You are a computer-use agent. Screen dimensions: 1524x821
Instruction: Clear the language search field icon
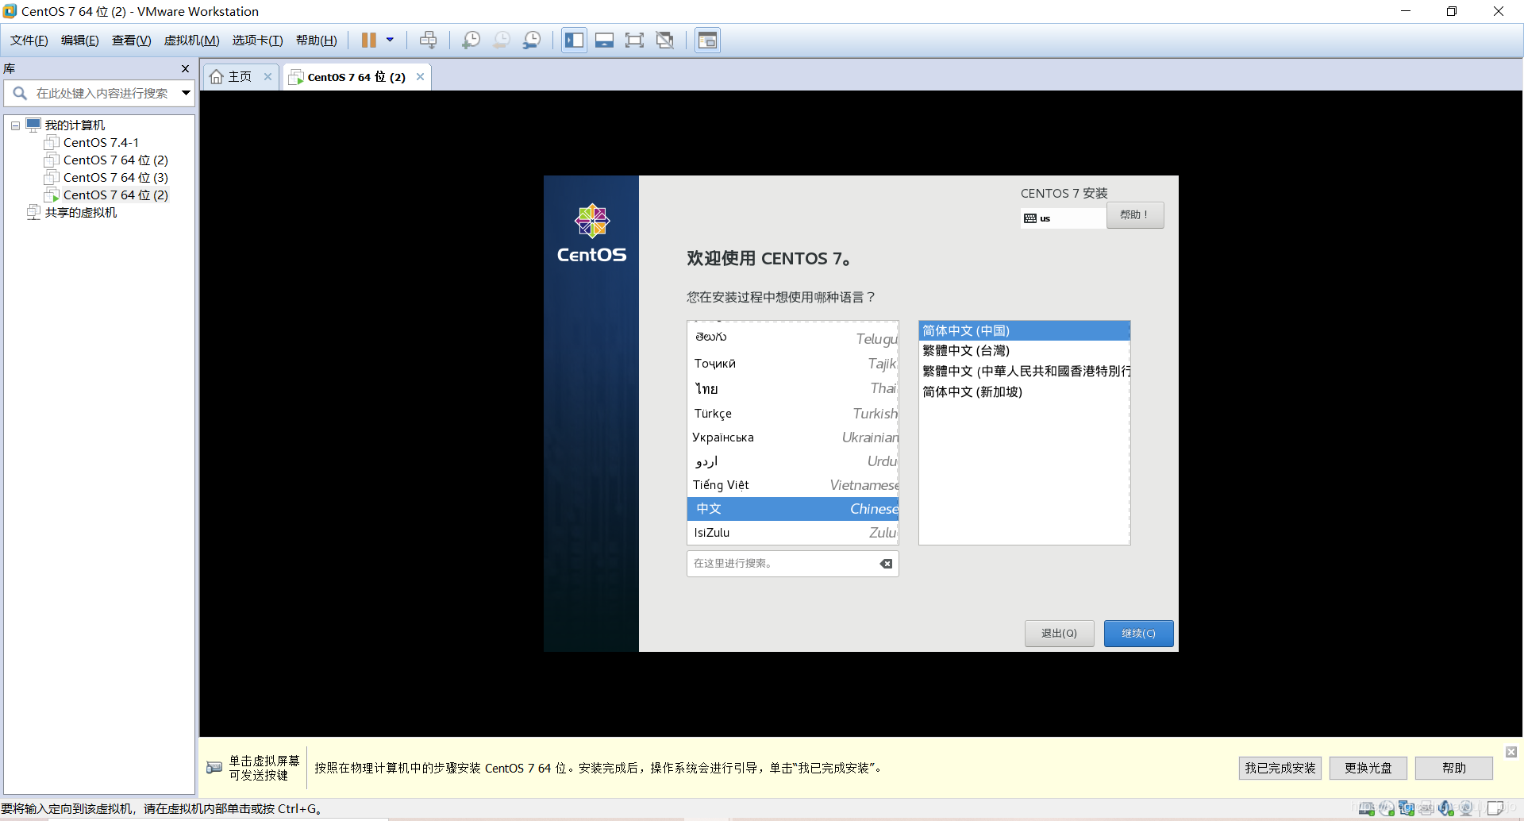tap(886, 564)
